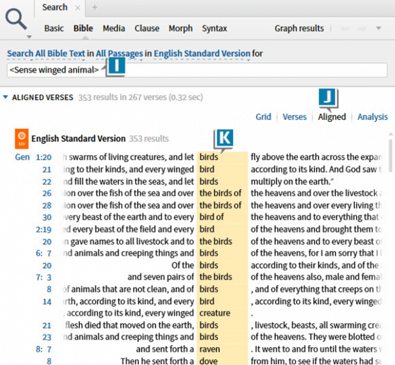This screenshot has height=365, width=395.
Task: Open a new tab with plus button
Action: (95, 8)
